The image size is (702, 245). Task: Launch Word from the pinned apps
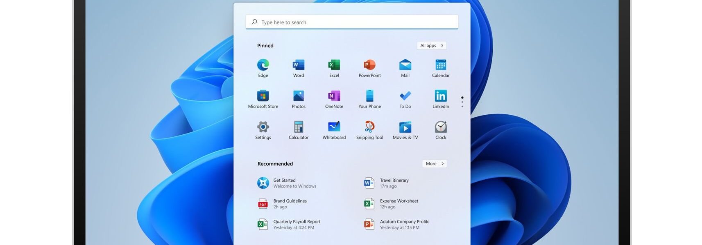[299, 68]
